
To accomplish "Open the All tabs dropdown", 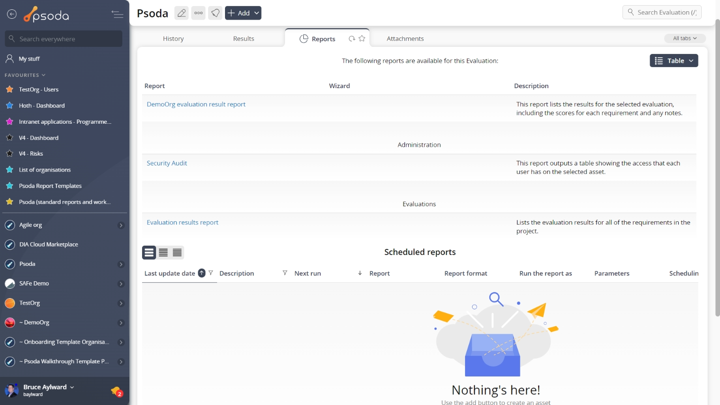I will point(685,38).
